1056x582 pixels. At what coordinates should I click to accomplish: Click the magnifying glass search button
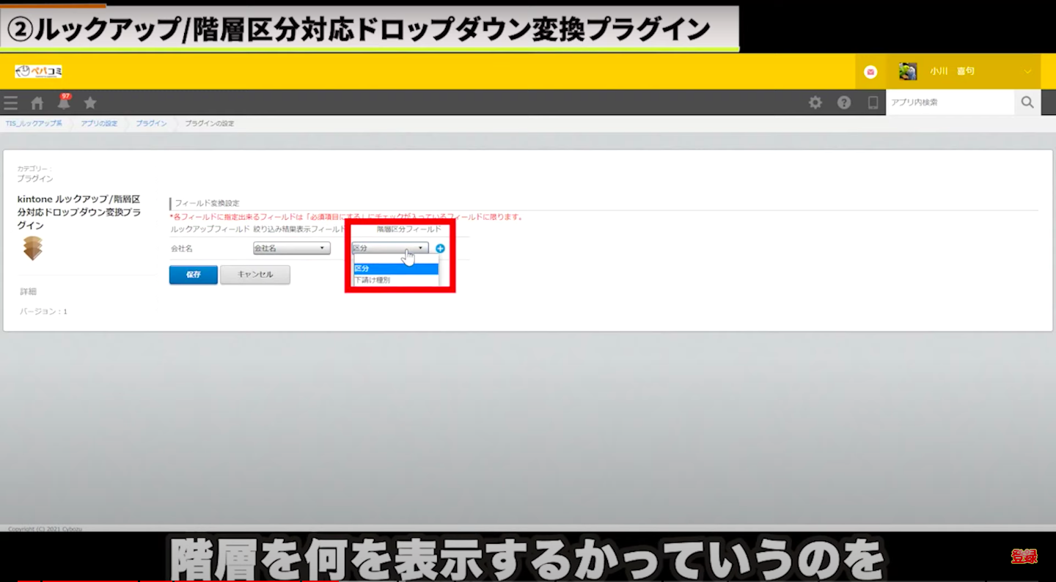pyautogui.click(x=1027, y=103)
